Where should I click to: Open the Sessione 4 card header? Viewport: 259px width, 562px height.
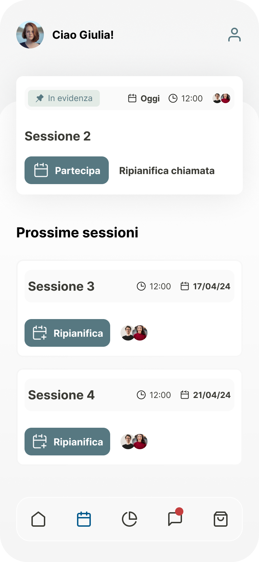(x=129, y=395)
